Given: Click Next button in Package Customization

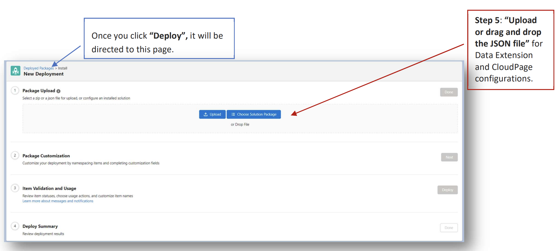Looking at the screenshot, I should 449,157.
